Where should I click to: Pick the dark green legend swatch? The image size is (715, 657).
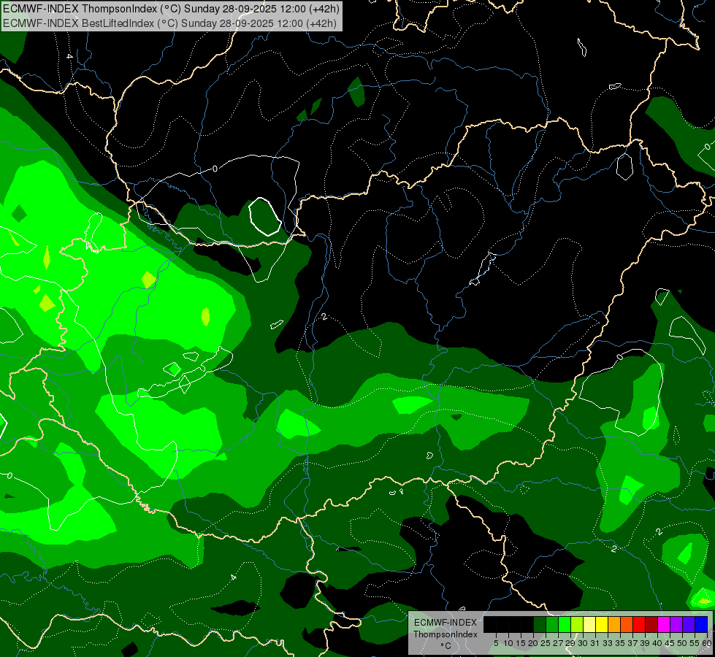(x=540, y=624)
